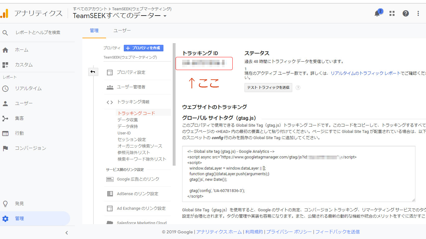Viewport: 426px width, 239px height.
Task: Open the Google apps grid icon
Action: [x=392, y=13]
